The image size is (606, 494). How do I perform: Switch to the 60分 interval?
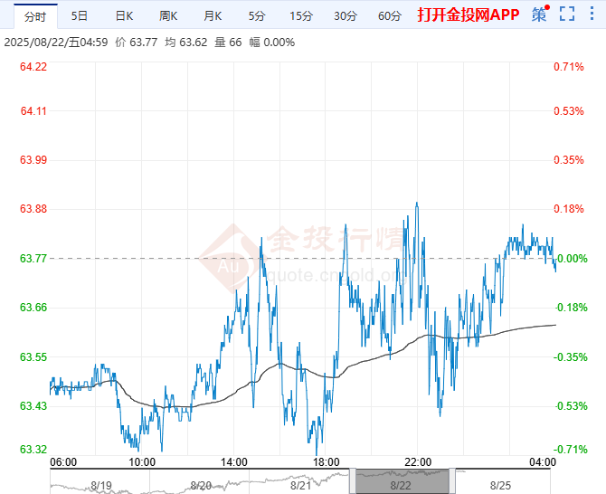390,15
